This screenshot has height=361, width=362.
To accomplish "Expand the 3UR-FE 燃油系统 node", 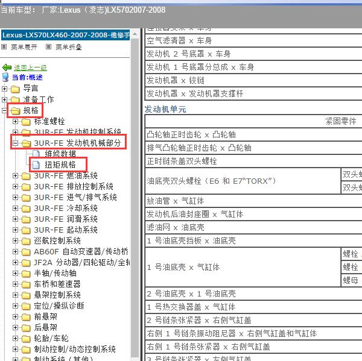I will pyautogui.click(x=15, y=176).
